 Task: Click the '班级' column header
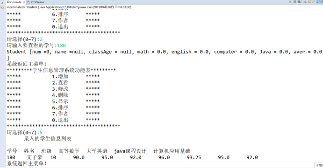coord(46,151)
